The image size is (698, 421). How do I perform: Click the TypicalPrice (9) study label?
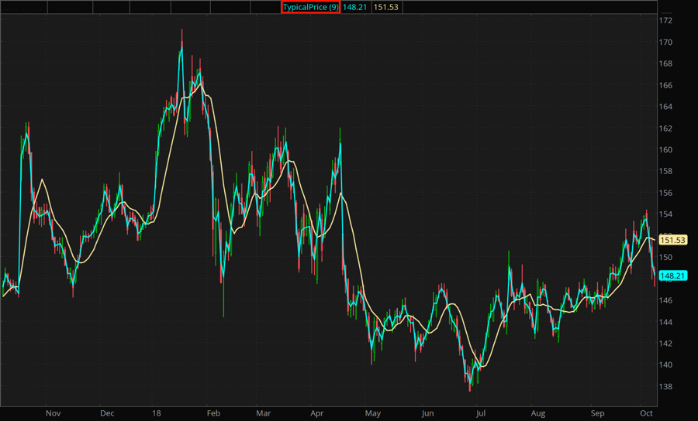310,7
